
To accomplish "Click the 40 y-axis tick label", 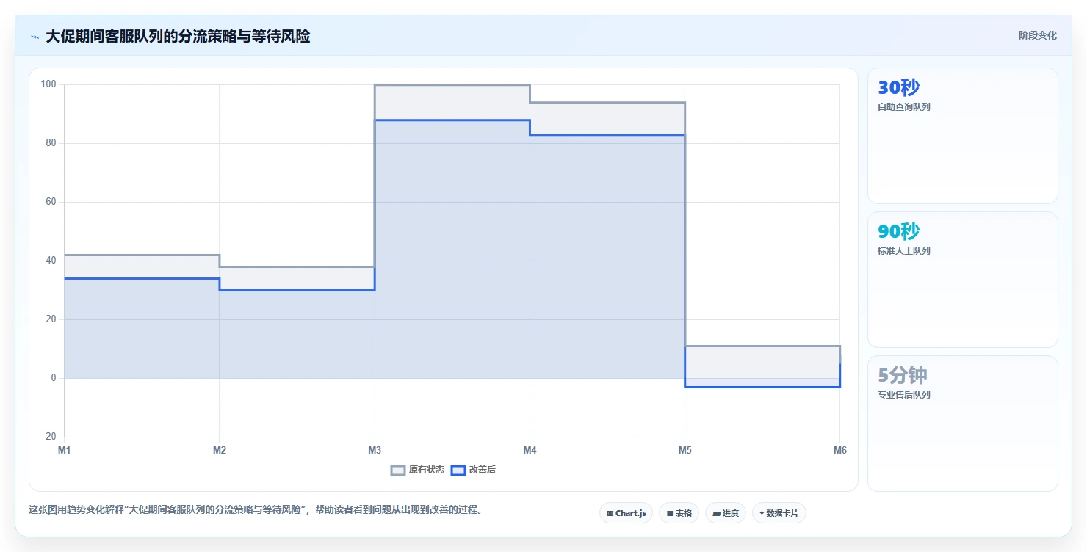I will 51,261.
